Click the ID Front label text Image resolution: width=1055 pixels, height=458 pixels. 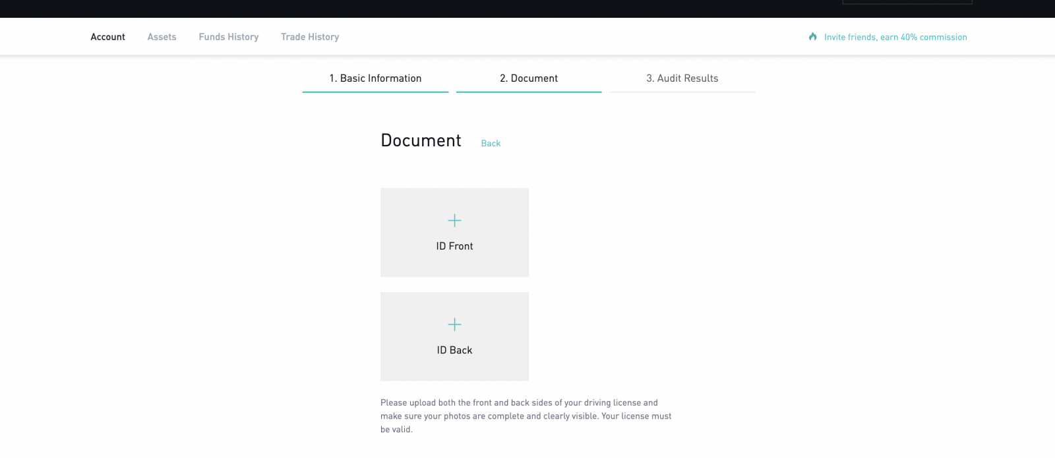(x=454, y=246)
